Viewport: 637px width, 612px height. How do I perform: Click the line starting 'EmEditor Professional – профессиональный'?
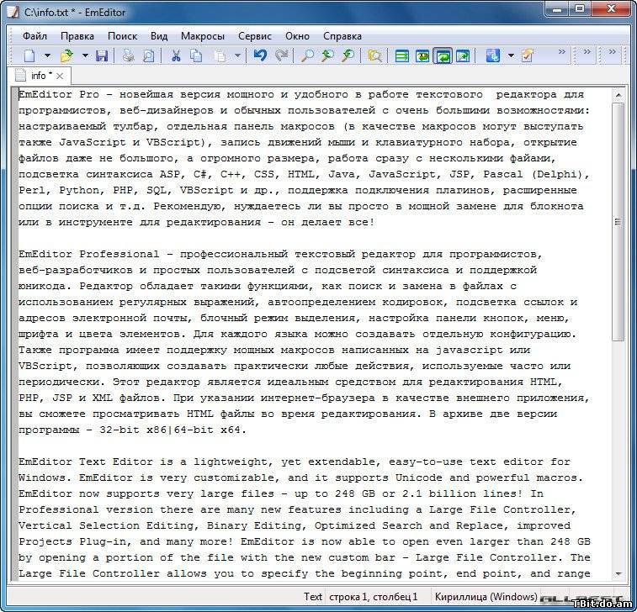(281, 255)
